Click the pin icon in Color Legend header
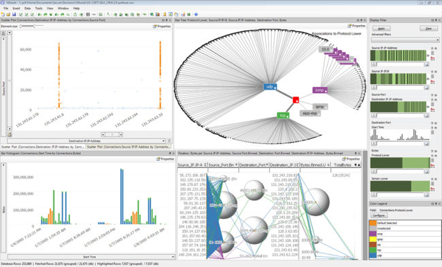 [x=436, y=203]
